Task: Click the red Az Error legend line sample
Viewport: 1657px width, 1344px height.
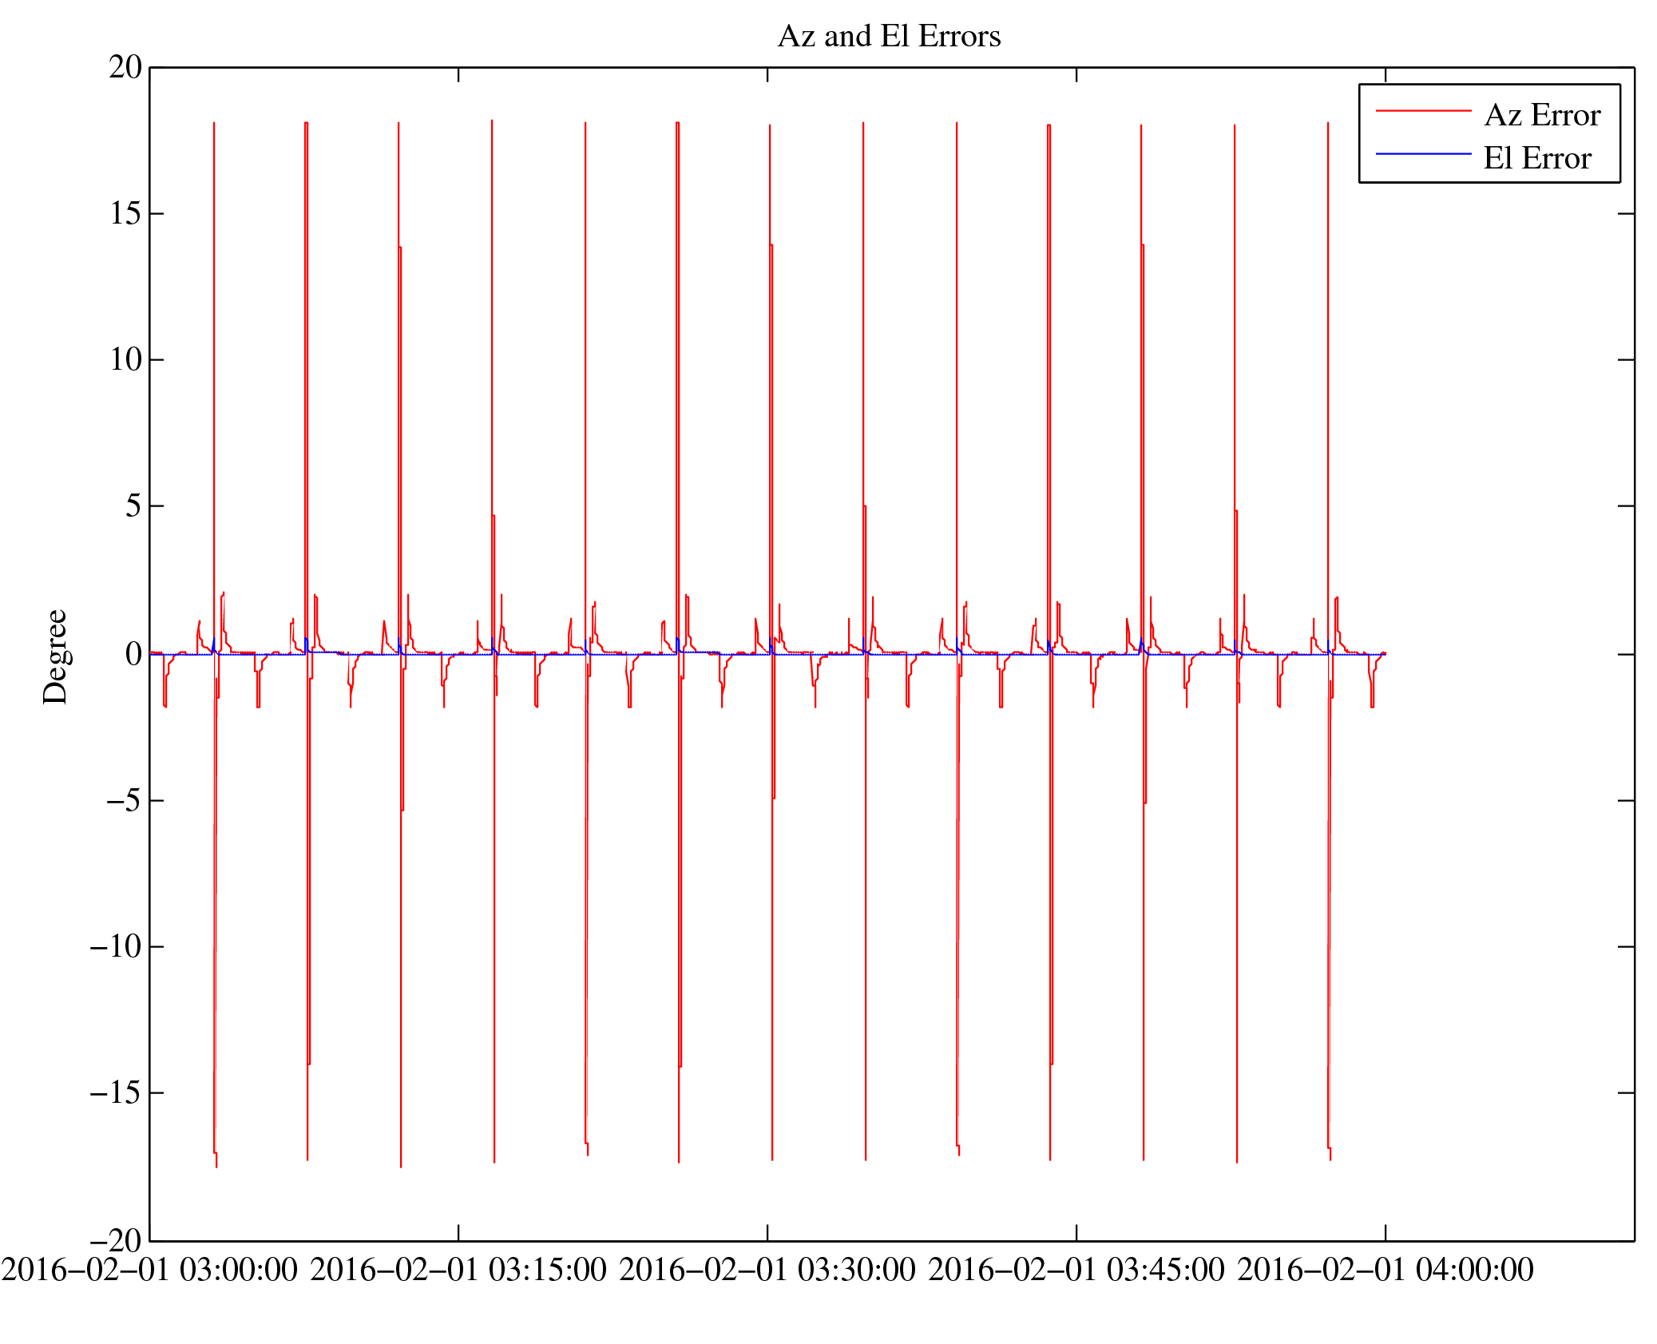Action: pyautogui.click(x=1423, y=111)
